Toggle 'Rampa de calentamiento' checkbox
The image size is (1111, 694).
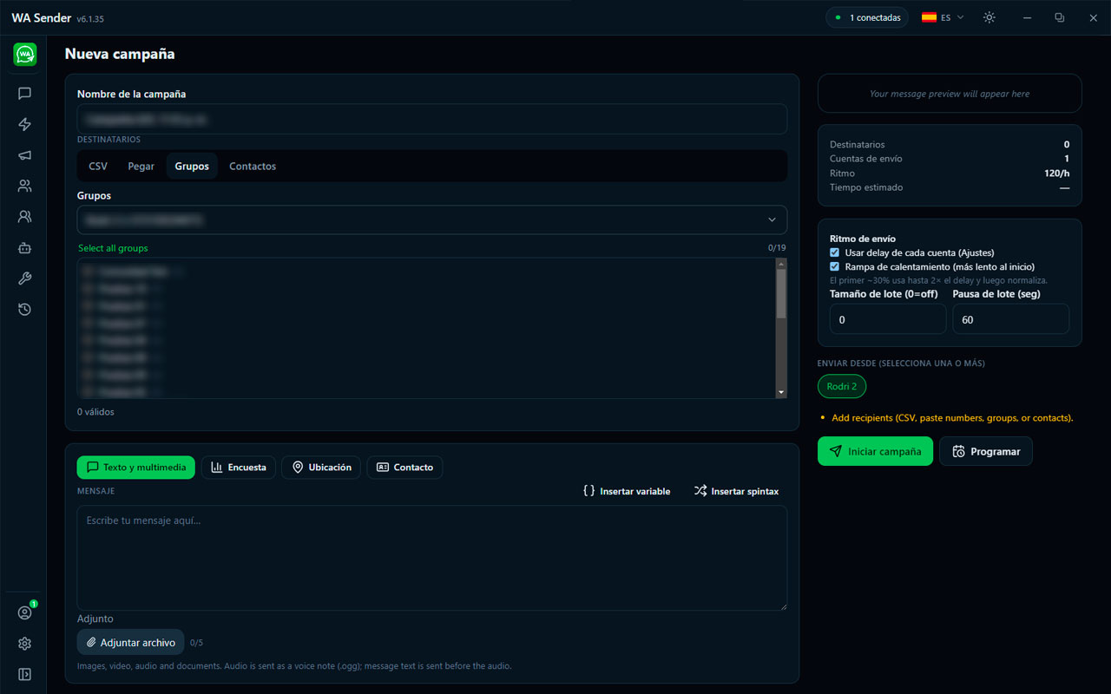point(835,266)
